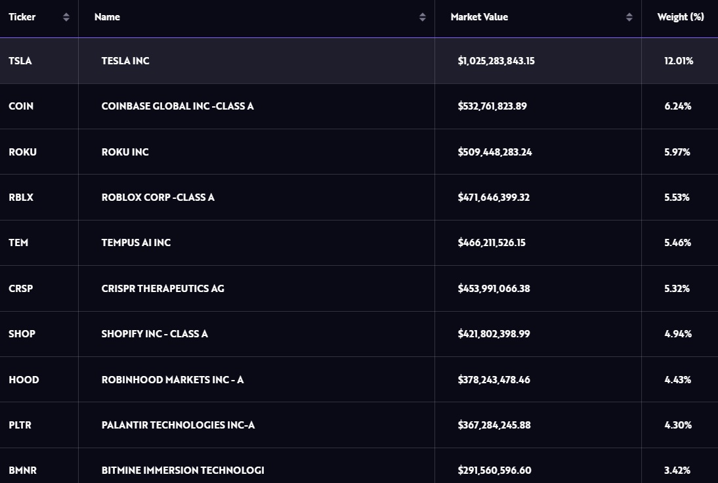The width and height of the screenshot is (718, 483).
Task: Click the Name column header
Action: pos(107,17)
